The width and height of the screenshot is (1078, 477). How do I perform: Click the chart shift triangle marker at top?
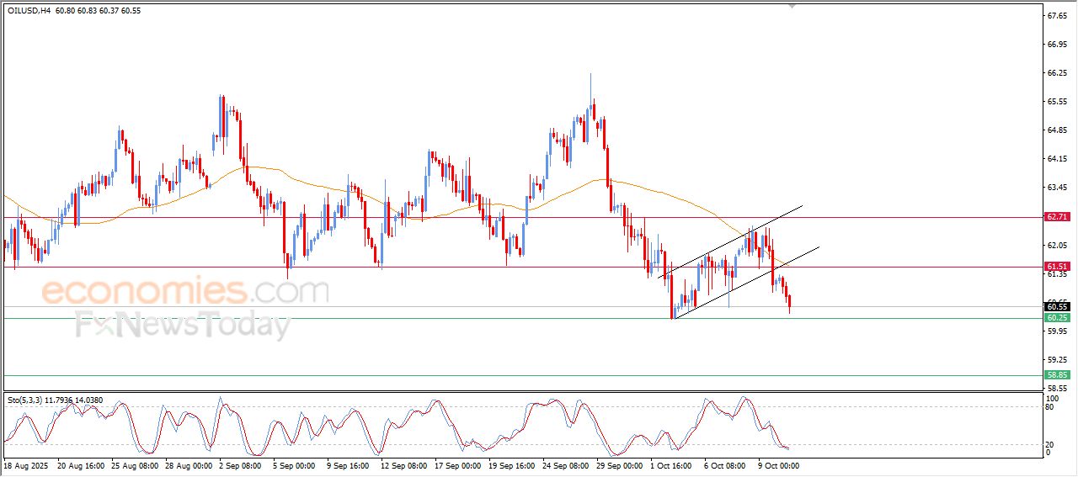point(791,6)
